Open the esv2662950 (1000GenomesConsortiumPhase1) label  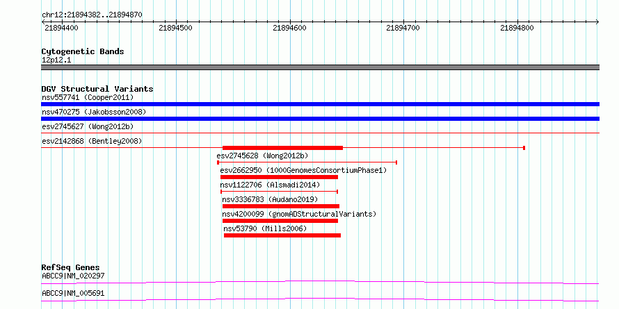pyautogui.click(x=303, y=170)
